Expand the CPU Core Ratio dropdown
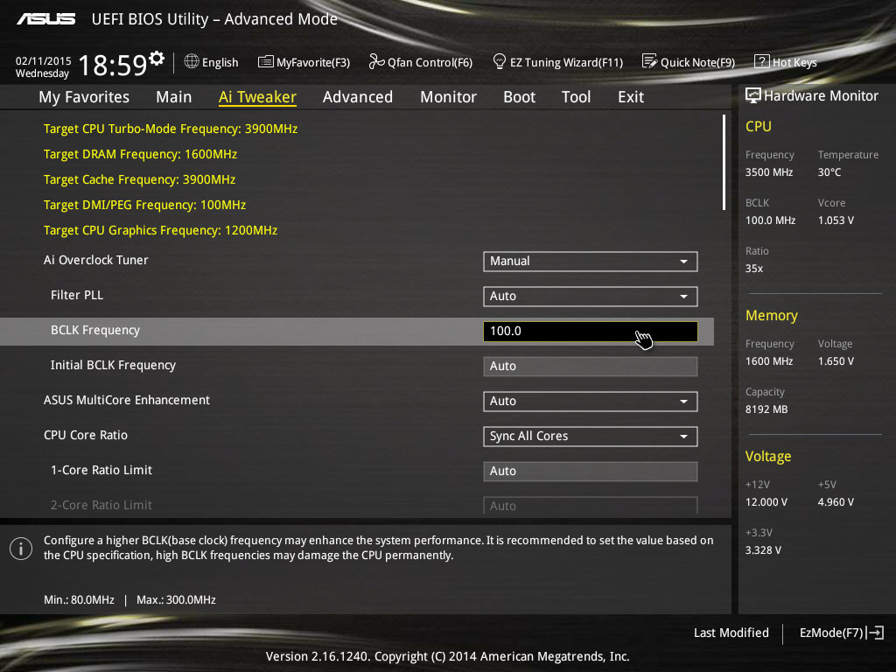Screen dimensions: 896x672 (x=591, y=436)
